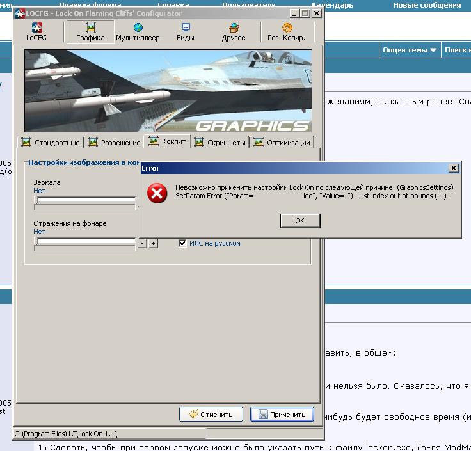Open the Другое box icon
Image resolution: width=471 pixels, height=451 pixels.
[x=234, y=32]
